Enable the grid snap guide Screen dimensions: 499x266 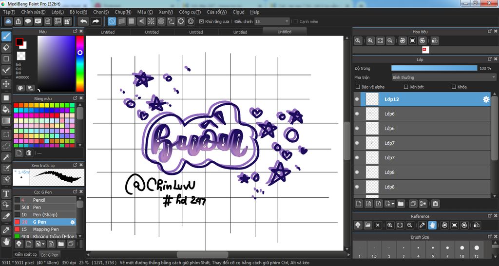point(132,21)
